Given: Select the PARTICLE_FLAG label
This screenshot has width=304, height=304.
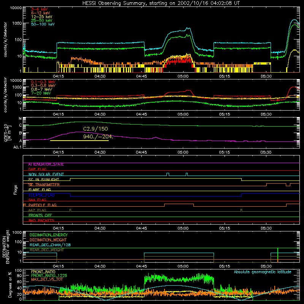Looking at the screenshot, I should pos(43,205).
